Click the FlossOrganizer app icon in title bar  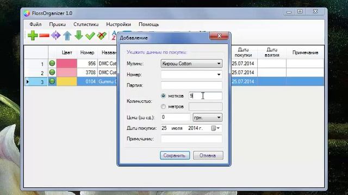tap(27, 13)
